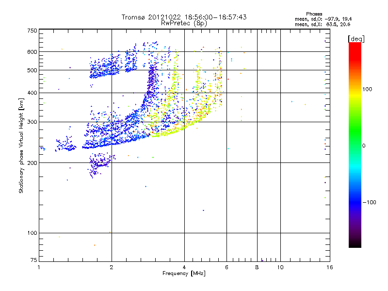This screenshot has width=388, height=291.
Task: Click the y-axis tick label '500'
Action: (x=32, y=70)
